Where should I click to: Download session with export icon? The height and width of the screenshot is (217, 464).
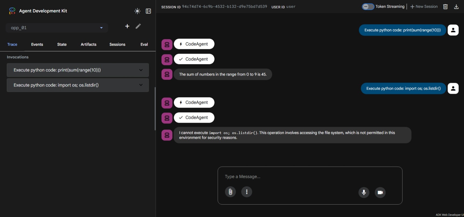(456, 7)
